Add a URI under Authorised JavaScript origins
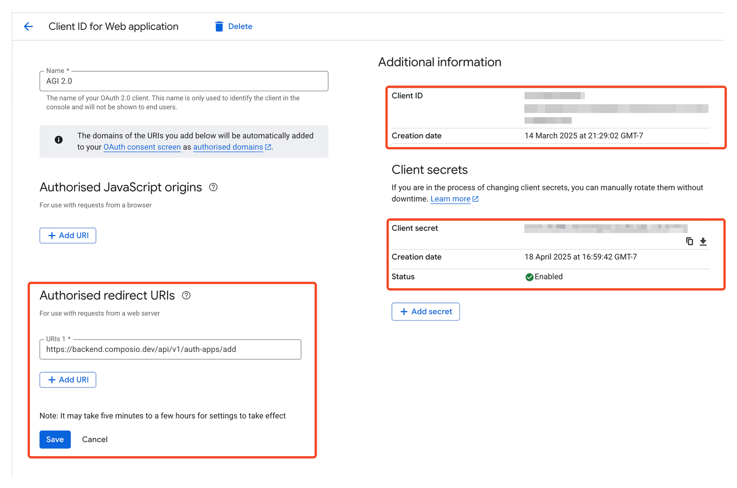Image resolution: width=737 pixels, height=488 pixels. coord(68,235)
